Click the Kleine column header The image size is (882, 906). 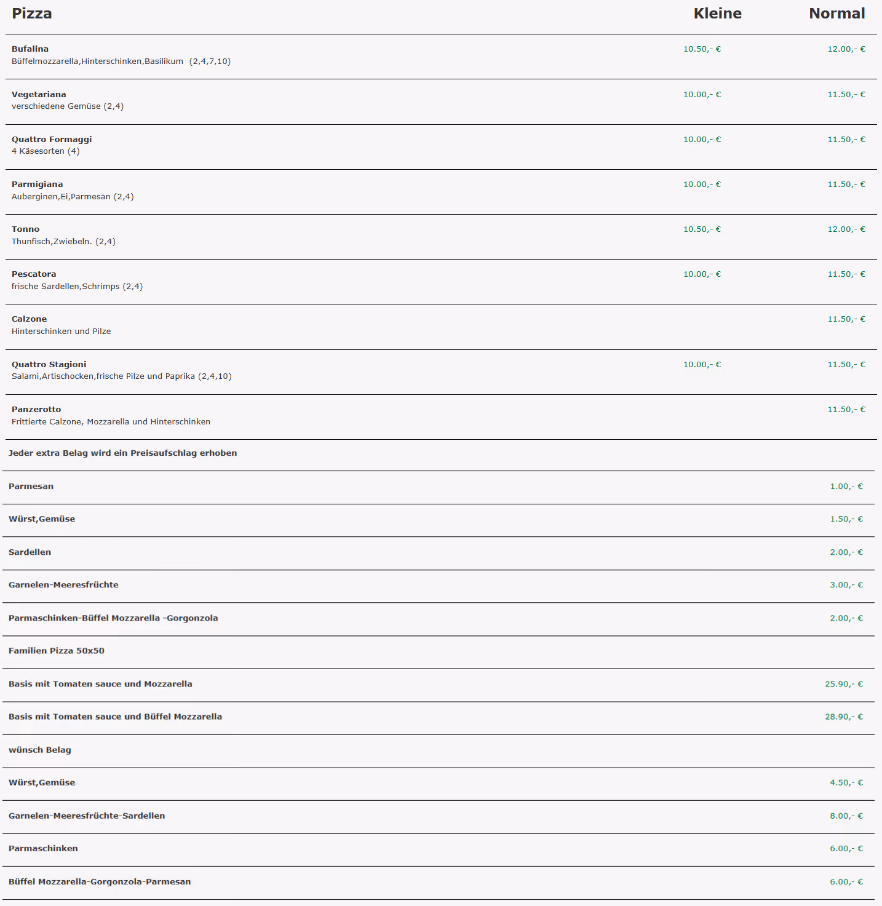pyautogui.click(x=717, y=14)
